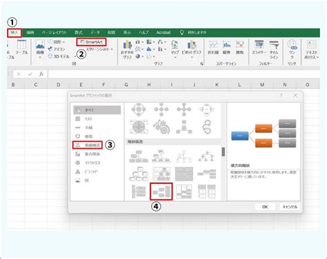Screen dimensions: 327x259
Task: Insert a 縦棒 column sparkline
Action: (x=226, y=48)
